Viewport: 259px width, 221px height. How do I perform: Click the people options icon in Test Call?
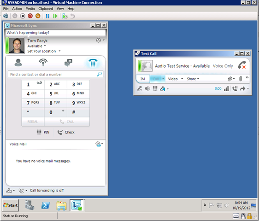[230, 79]
